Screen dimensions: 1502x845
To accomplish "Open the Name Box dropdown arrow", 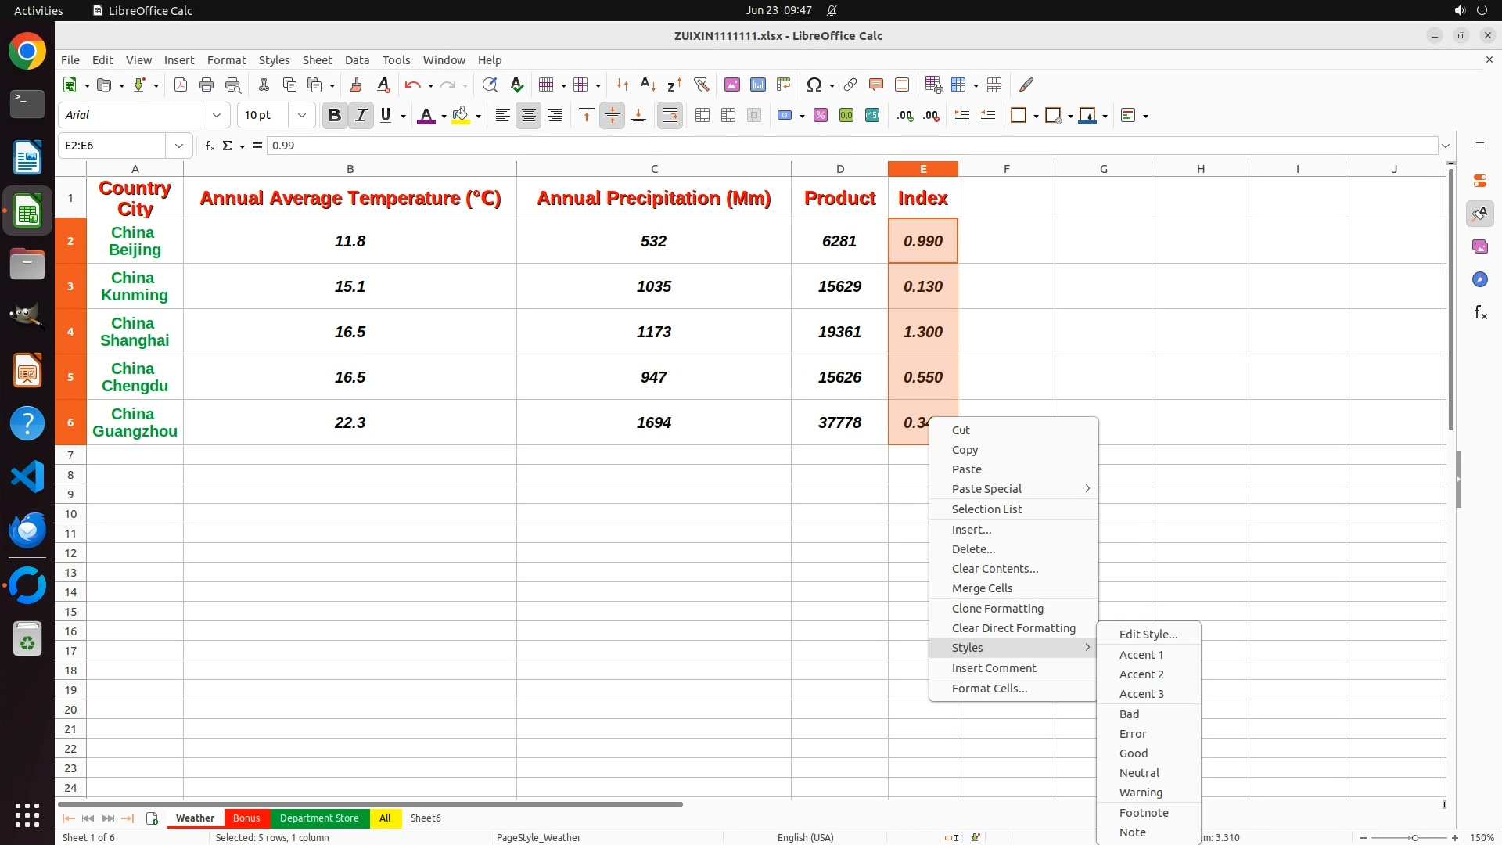I will click(x=179, y=146).
